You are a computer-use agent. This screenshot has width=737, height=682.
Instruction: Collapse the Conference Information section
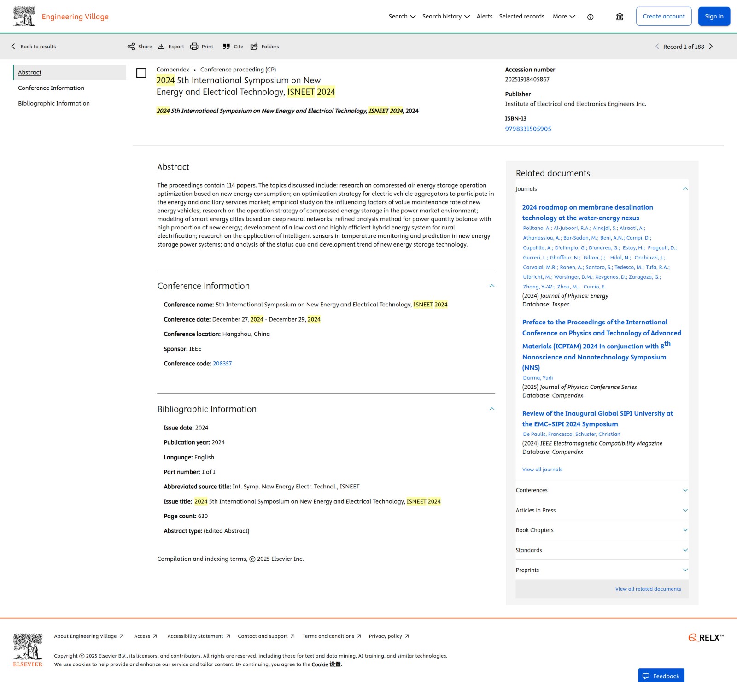[491, 286]
